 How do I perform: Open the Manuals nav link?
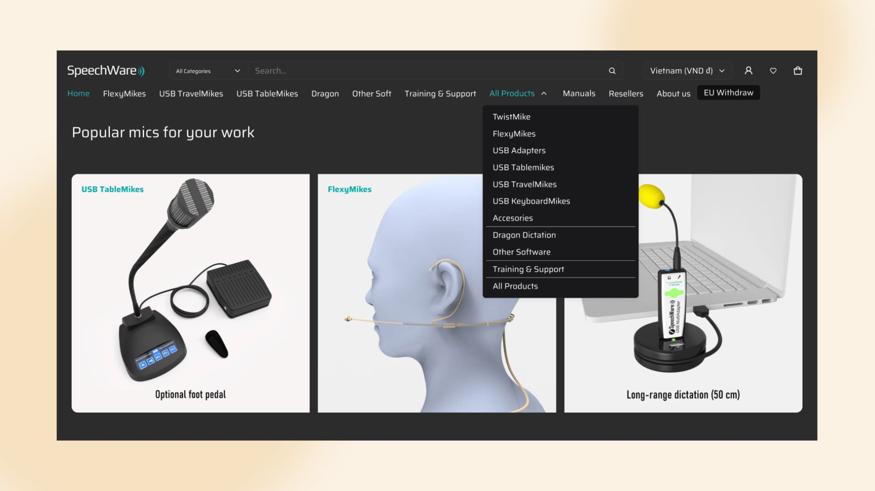point(579,93)
